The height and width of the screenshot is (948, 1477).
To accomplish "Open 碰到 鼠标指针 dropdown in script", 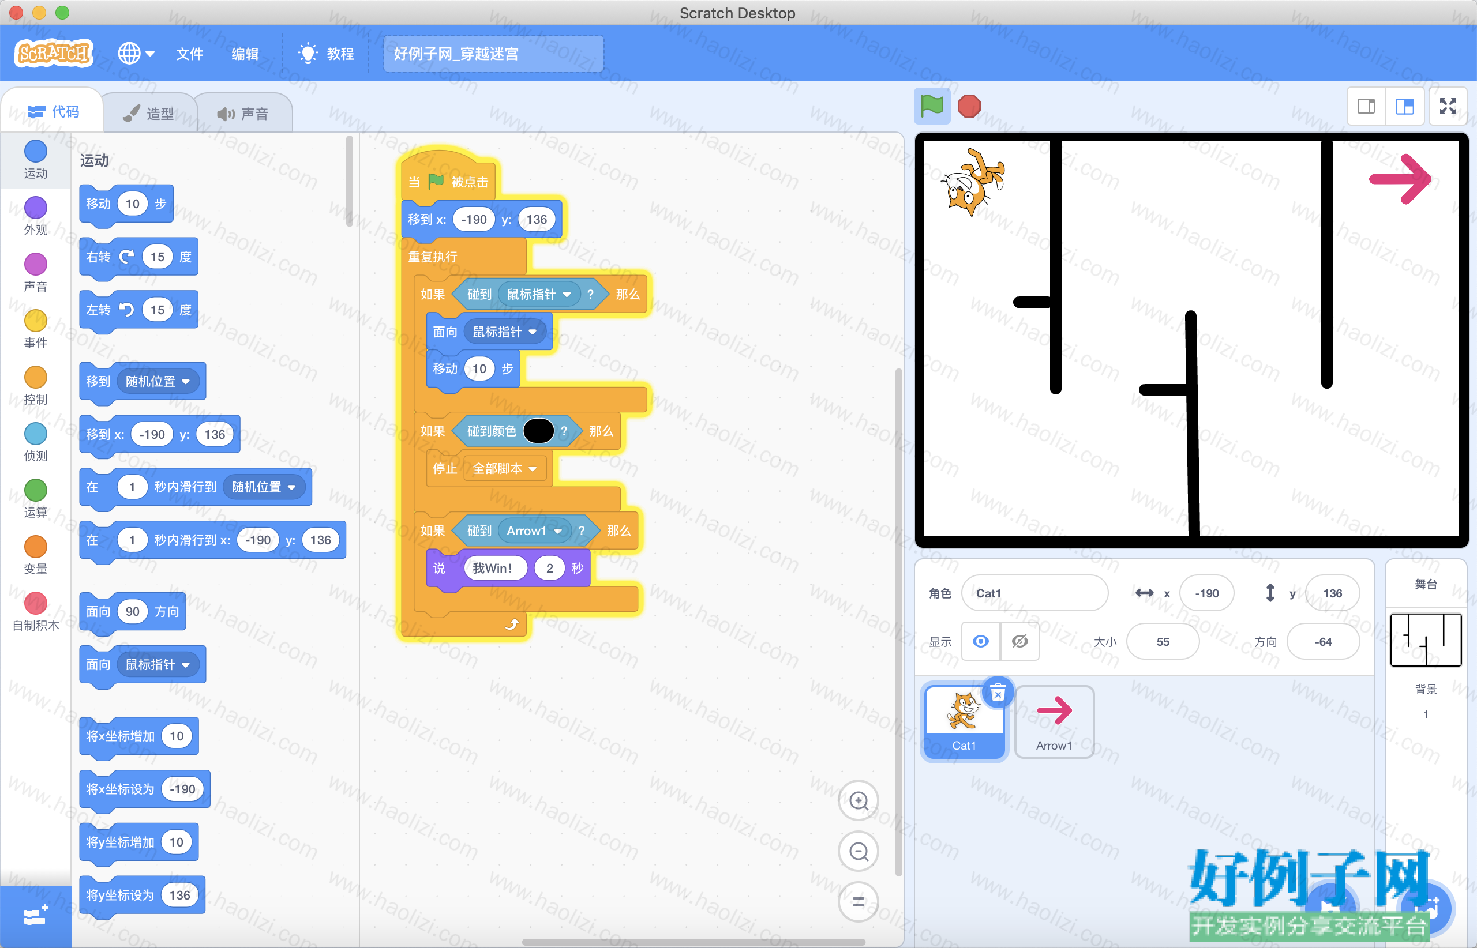I will tap(539, 294).
